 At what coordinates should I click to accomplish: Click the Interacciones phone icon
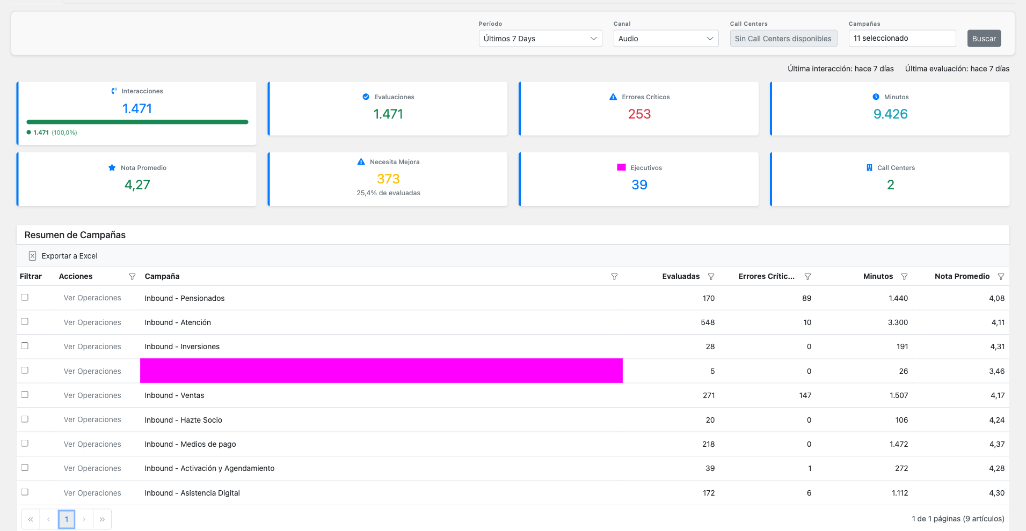[x=113, y=91]
